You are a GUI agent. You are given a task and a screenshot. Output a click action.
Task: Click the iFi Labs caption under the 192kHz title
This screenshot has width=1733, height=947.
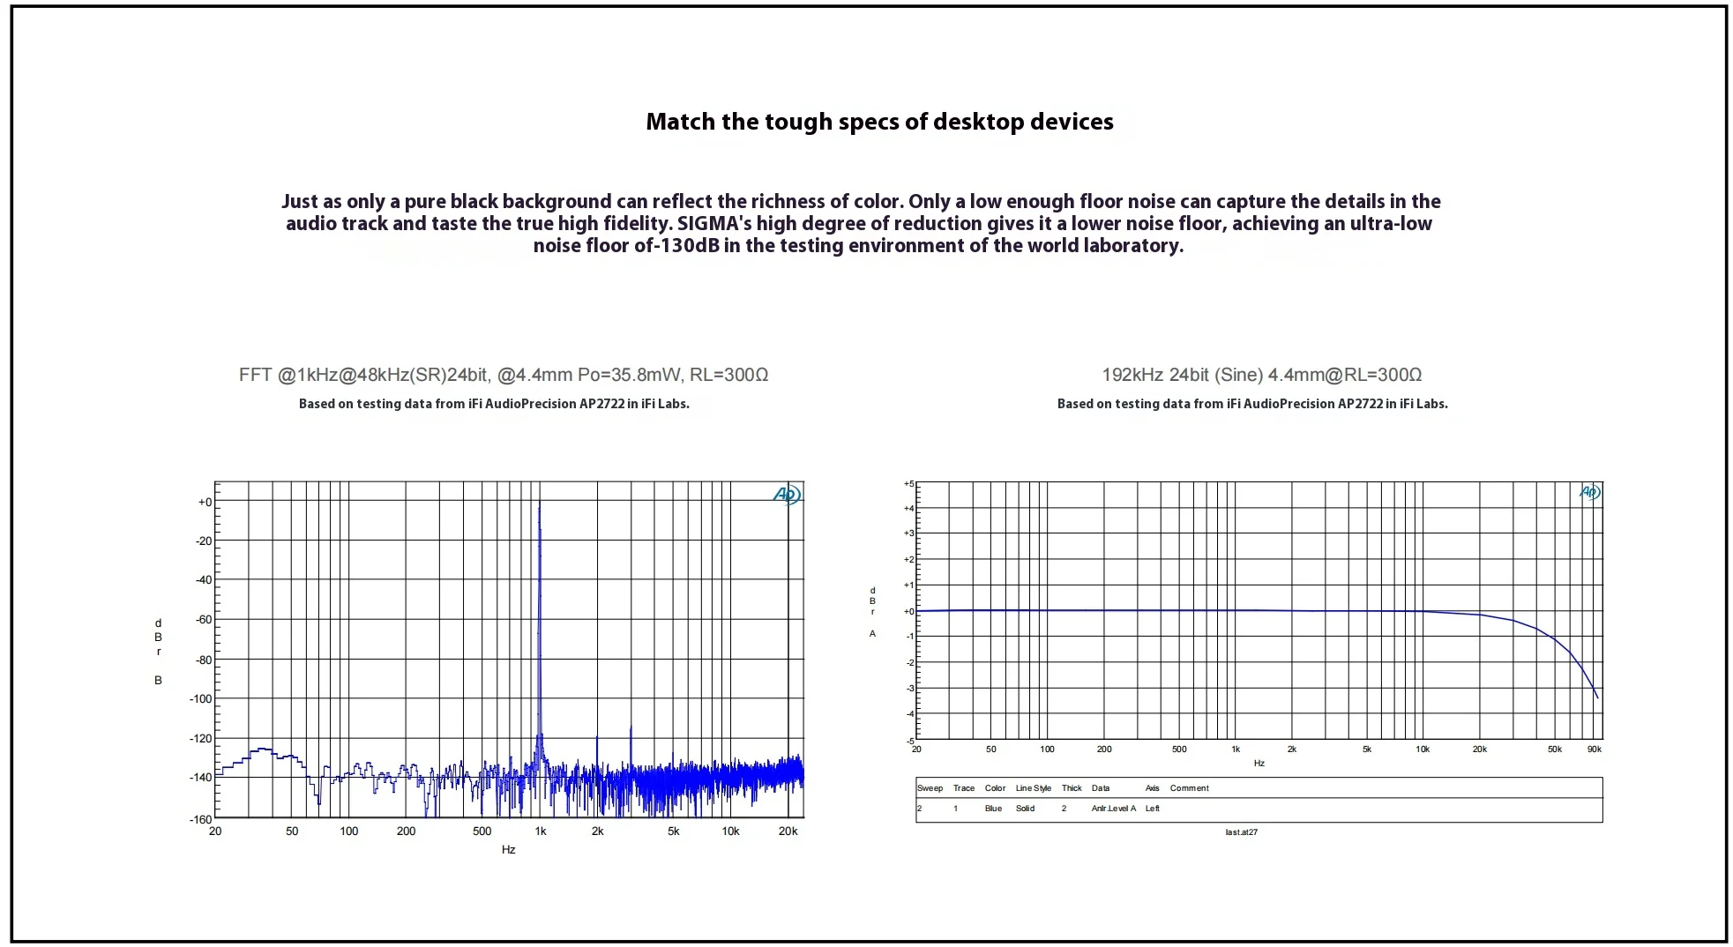coord(1252,404)
